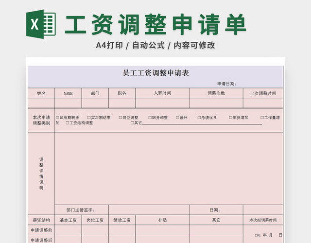311x243 pixels.
Task: Select the 姓名 header cell
Action: click(41, 93)
